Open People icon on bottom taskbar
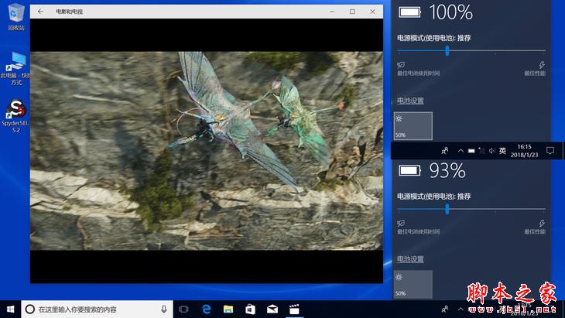 coord(445,309)
